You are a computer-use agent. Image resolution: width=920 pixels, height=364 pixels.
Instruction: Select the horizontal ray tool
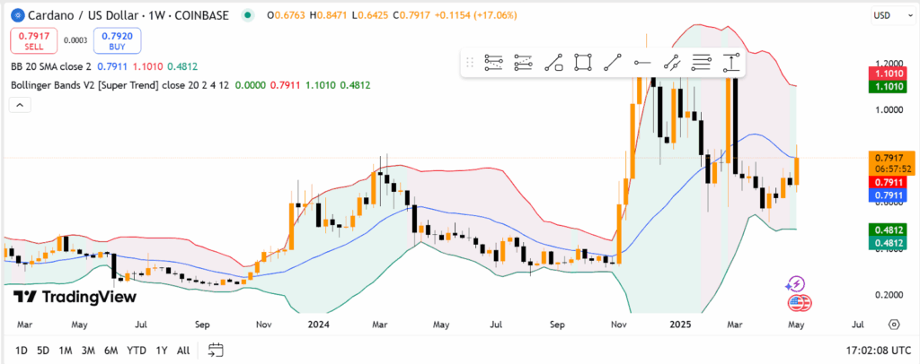pos(642,62)
